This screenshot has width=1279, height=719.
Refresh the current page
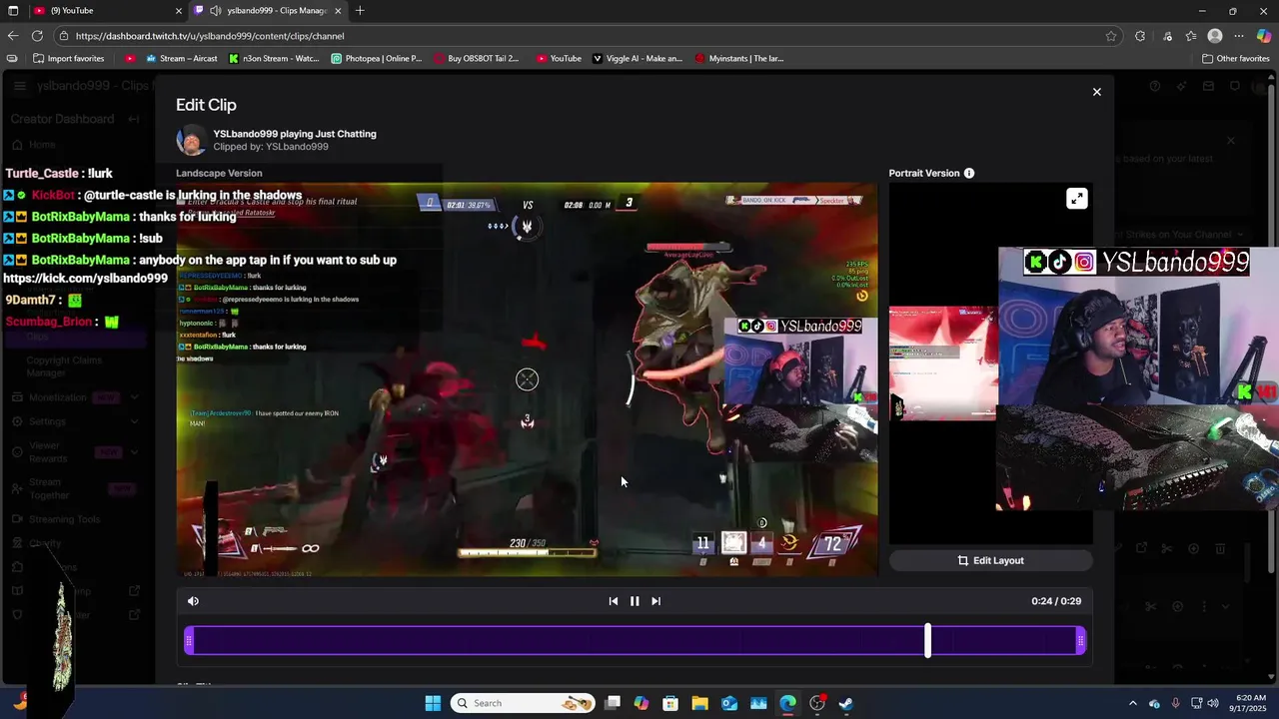point(37,36)
